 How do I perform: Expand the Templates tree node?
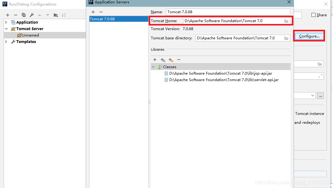tap(6, 42)
